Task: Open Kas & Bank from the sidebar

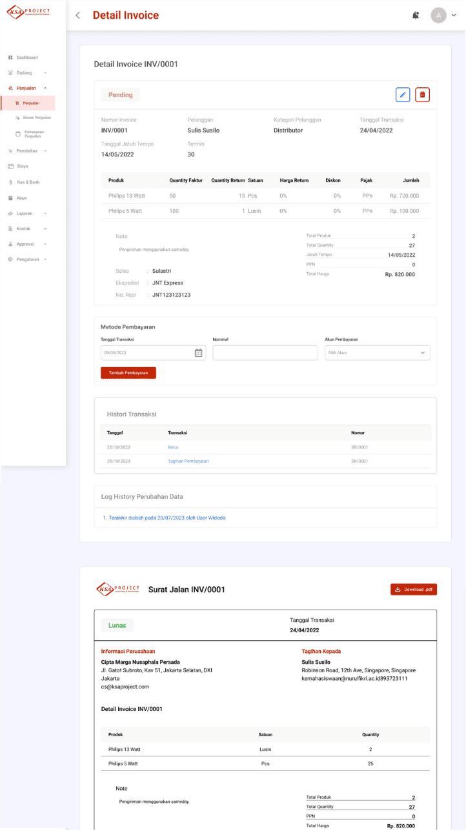Action: click(x=28, y=182)
